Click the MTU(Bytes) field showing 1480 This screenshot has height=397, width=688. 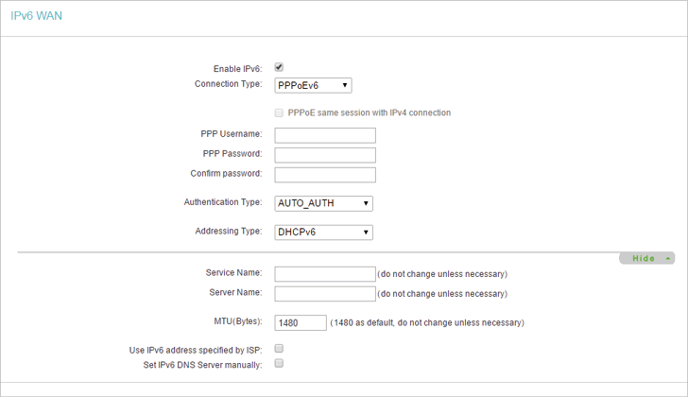(x=301, y=323)
